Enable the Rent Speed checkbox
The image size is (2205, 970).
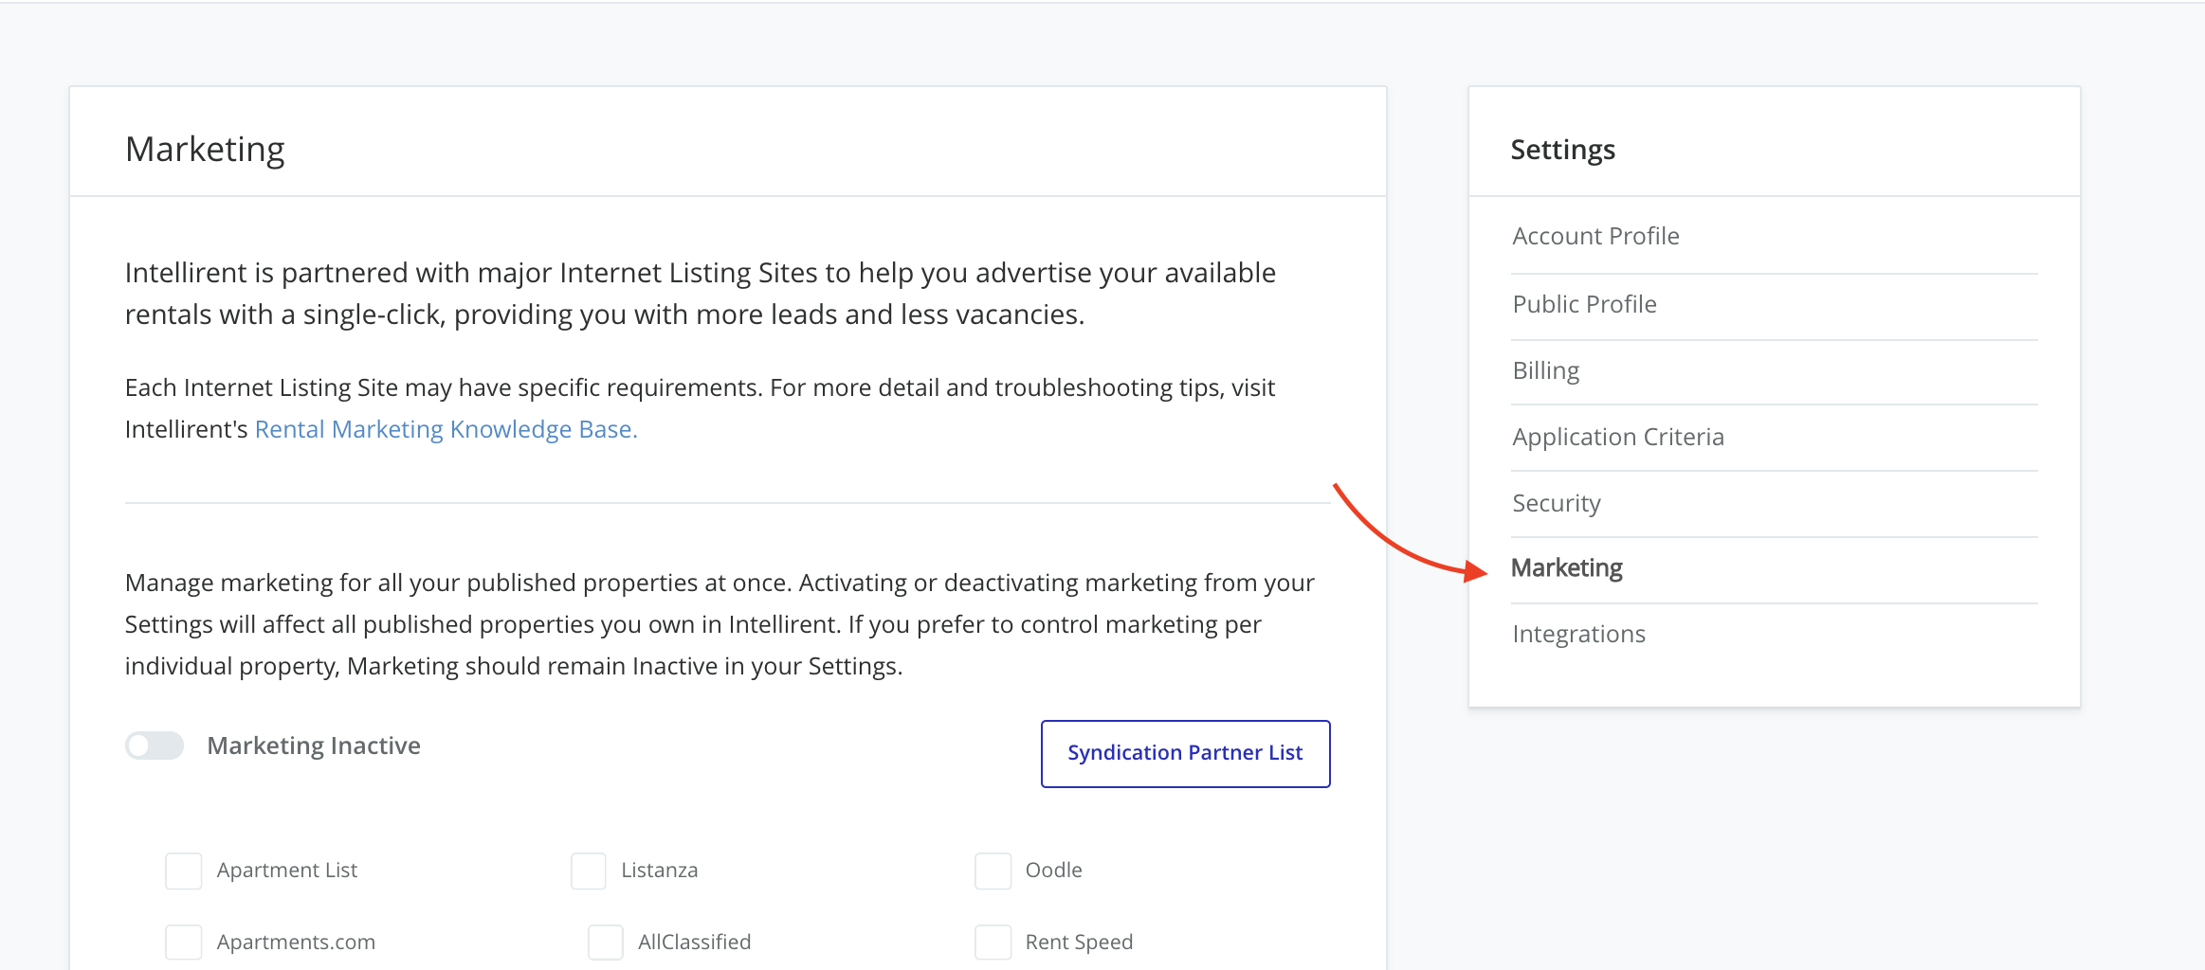pos(993,943)
